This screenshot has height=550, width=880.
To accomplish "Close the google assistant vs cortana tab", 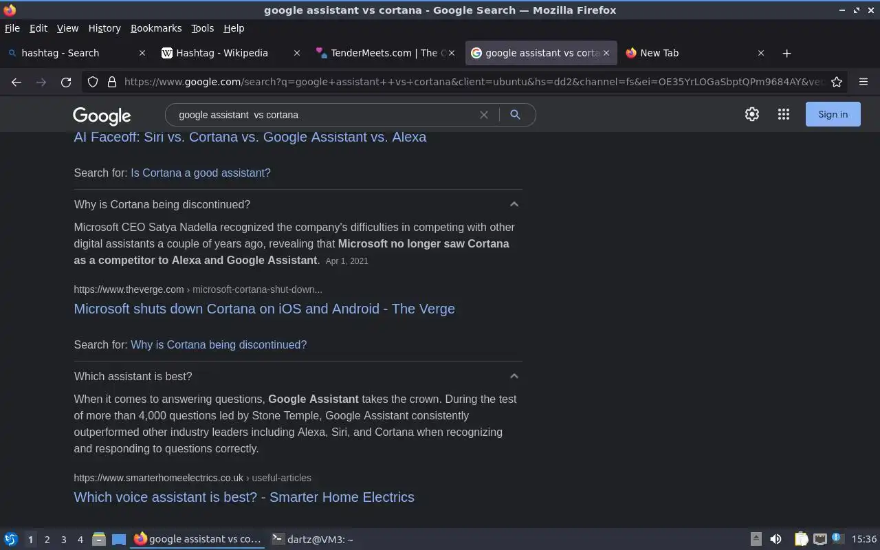I will (606, 53).
